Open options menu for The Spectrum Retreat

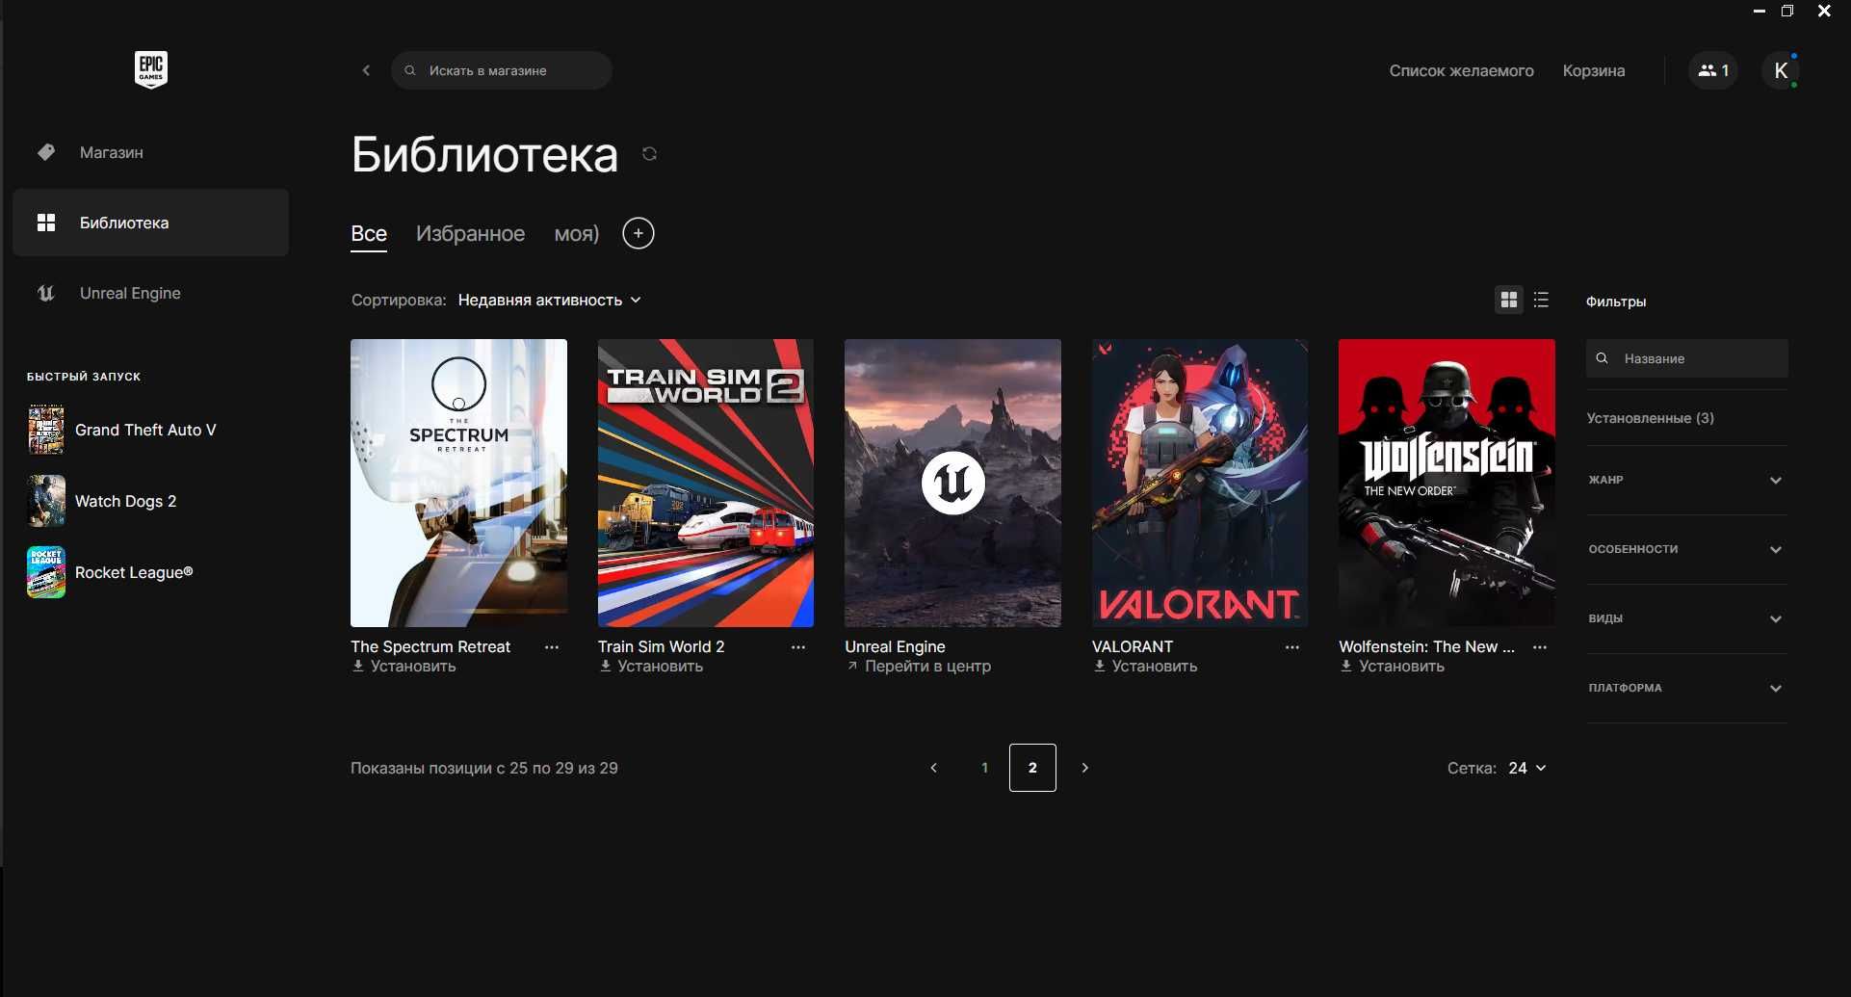click(x=552, y=647)
